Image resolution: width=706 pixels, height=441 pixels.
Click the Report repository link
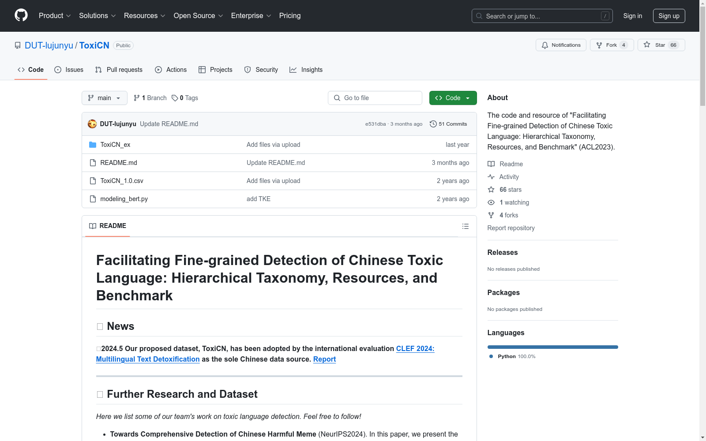[511, 228]
